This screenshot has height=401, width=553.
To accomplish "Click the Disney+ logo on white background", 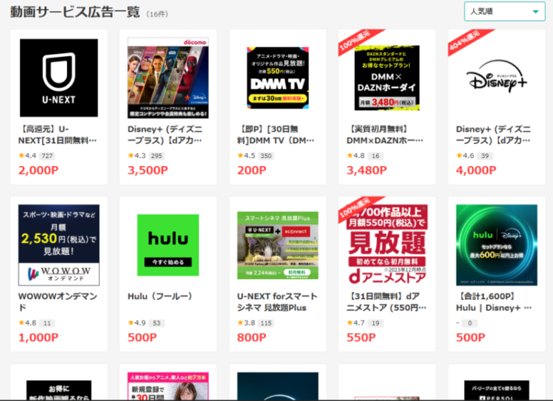I will click(496, 77).
